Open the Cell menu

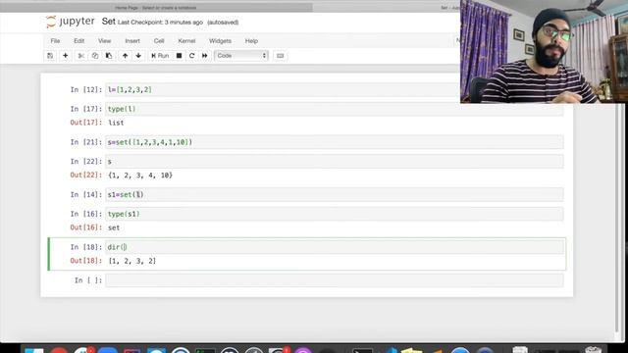159,41
